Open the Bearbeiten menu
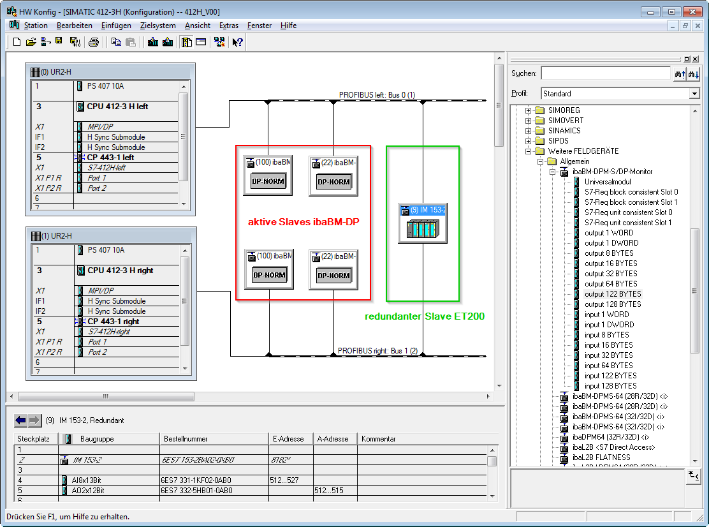This screenshot has height=527, width=709. pos(74,26)
